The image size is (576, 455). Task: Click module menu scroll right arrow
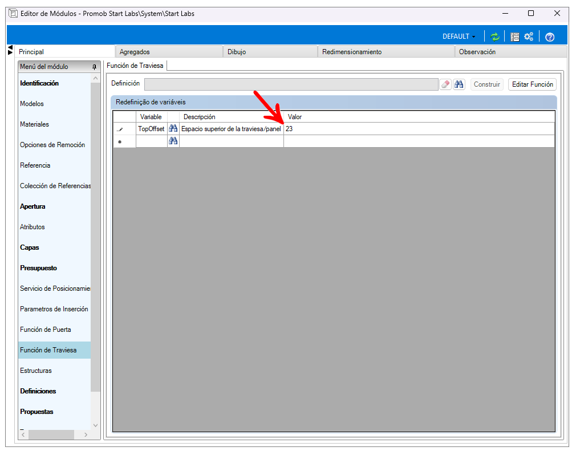click(x=86, y=435)
